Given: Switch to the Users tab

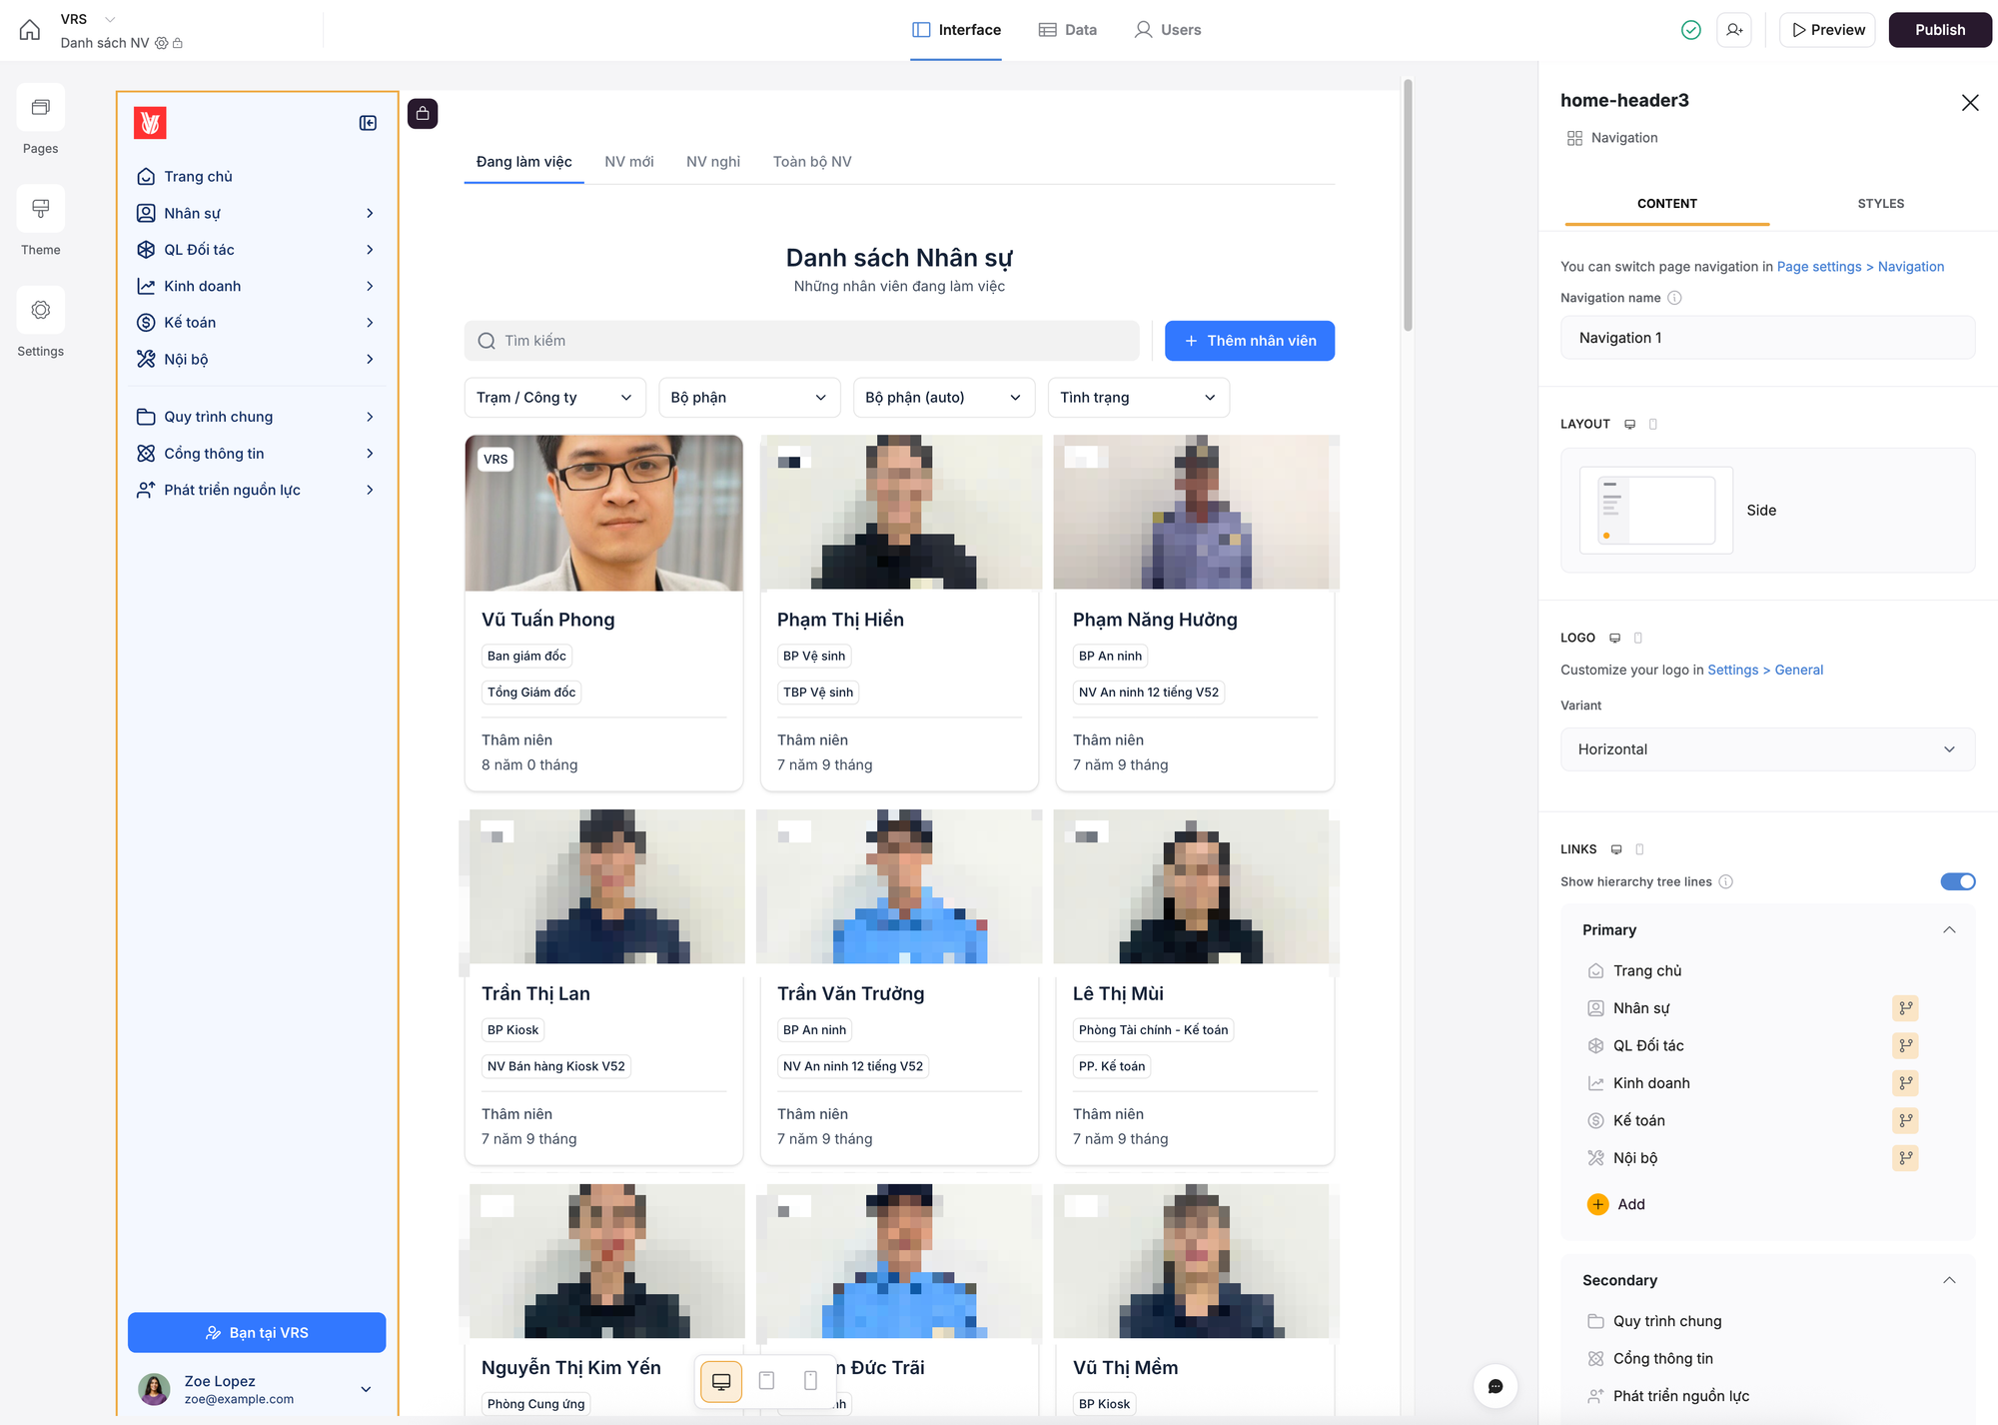Looking at the screenshot, I should click(x=1168, y=30).
